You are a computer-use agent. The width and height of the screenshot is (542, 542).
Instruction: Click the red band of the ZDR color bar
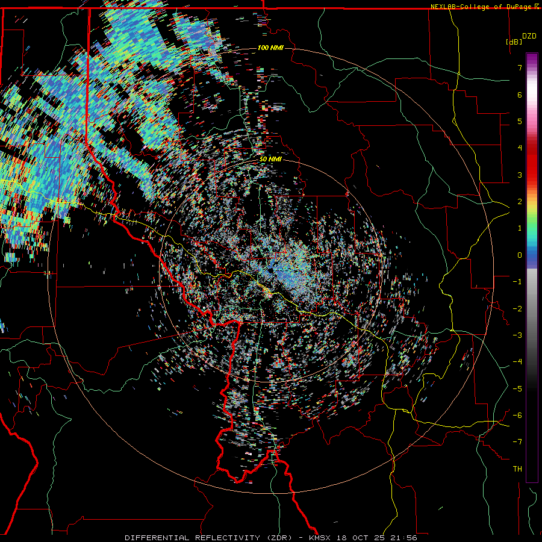pos(532,163)
